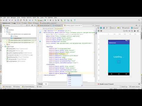This screenshot has height=106, width=142.
Task: Collapse the java folder arrow
Action: 5,32
